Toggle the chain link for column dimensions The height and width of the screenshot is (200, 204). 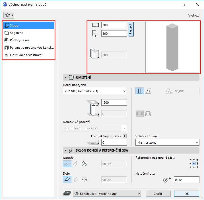[131, 29]
